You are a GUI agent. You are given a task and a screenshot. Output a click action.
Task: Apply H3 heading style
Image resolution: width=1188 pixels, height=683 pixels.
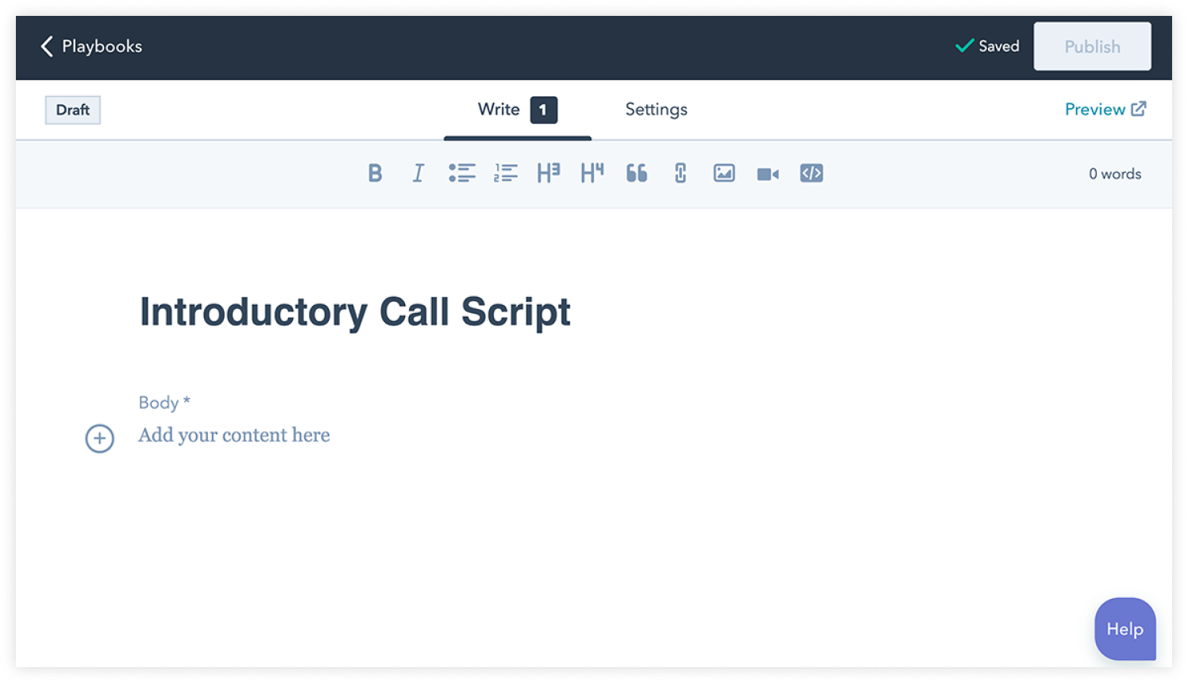(x=548, y=173)
